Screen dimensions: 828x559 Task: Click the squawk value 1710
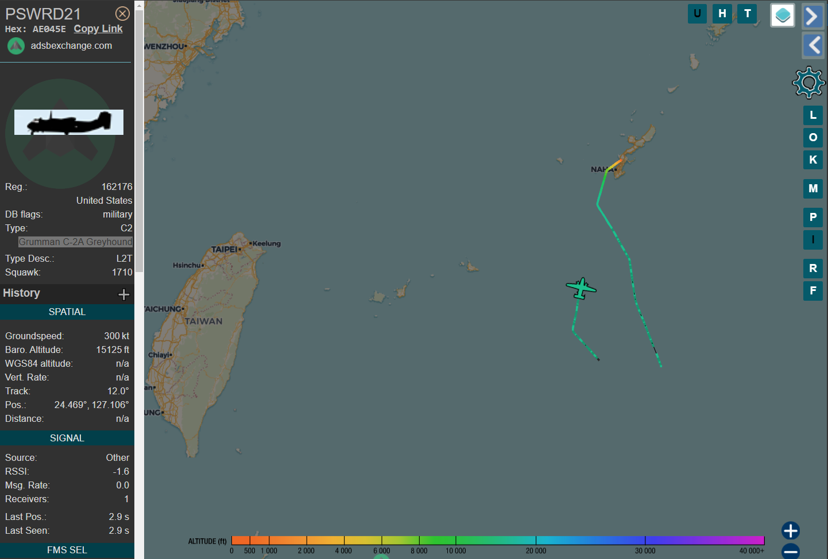point(122,273)
